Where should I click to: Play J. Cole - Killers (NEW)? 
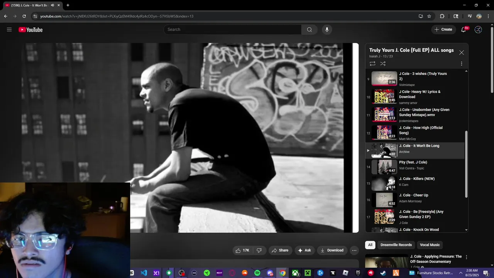(415, 183)
